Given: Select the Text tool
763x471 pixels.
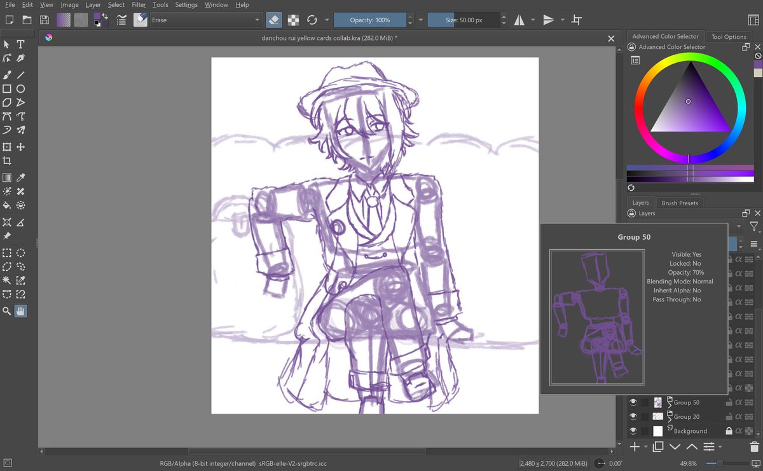Looking at the screenshot, I should tap(20, 44).
